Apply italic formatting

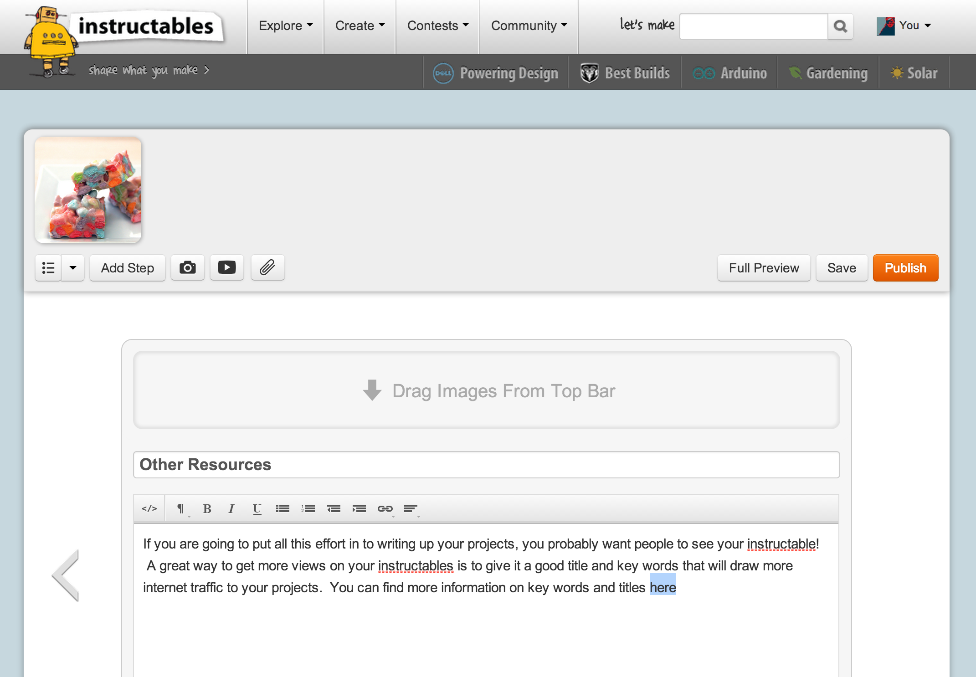[x=232, y=508]
